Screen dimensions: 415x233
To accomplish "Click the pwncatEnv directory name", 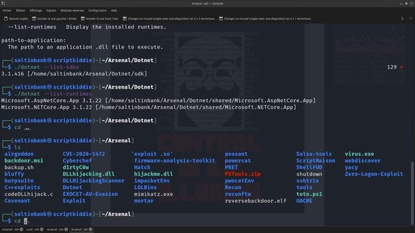I will tap(239, 181).
